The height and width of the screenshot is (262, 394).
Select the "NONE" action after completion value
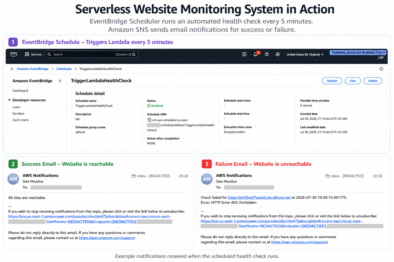point(151,144)
